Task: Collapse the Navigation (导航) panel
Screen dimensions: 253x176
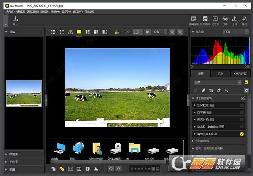Action: point(6,32)
